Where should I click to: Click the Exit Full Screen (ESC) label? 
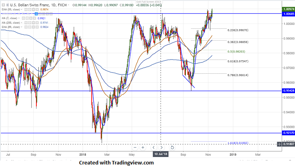click(149, 2)
